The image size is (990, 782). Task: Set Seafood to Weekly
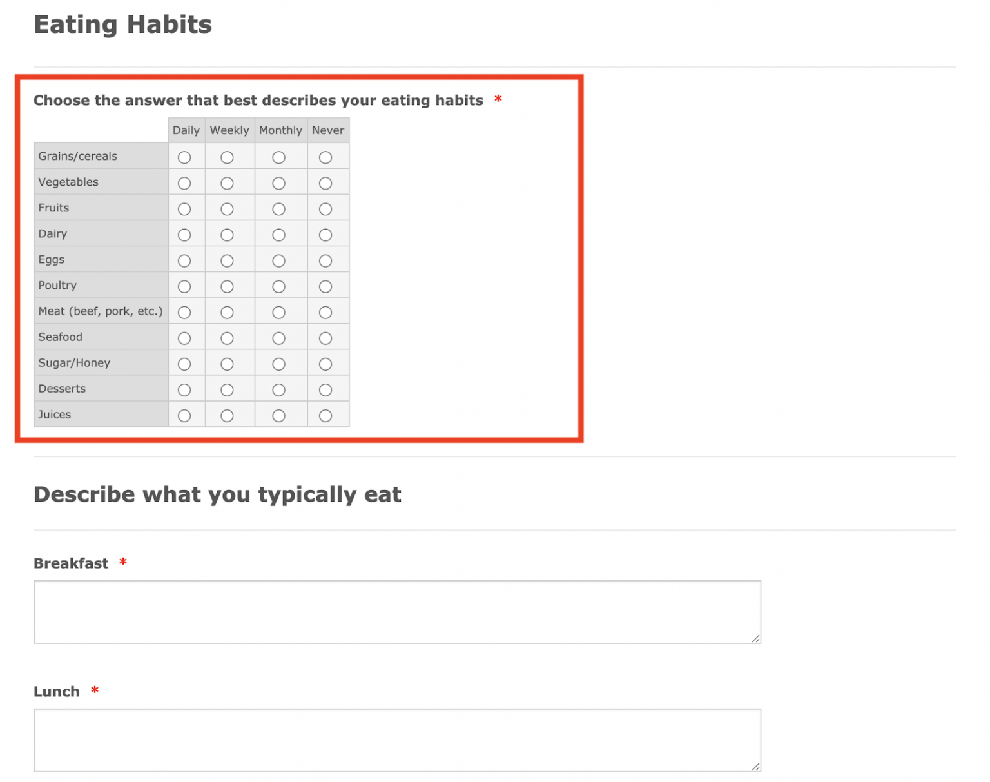[x=227, y=338]
